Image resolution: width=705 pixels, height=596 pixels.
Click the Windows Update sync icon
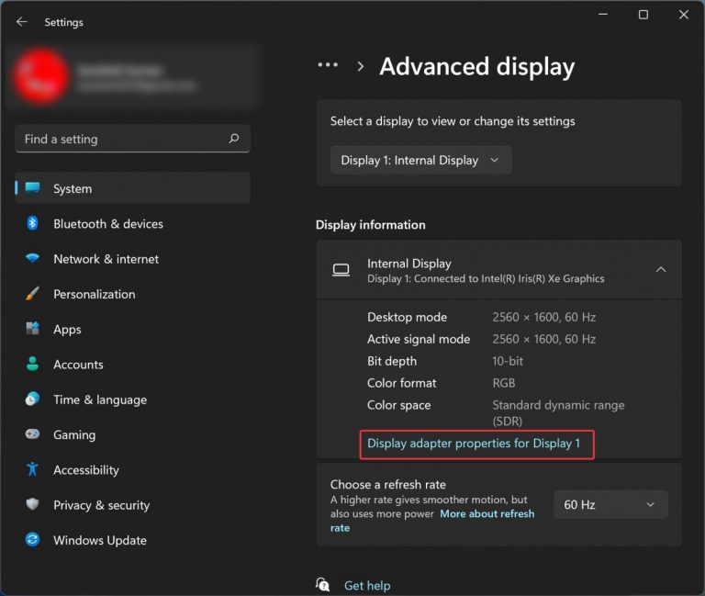[x=32, y=541]
